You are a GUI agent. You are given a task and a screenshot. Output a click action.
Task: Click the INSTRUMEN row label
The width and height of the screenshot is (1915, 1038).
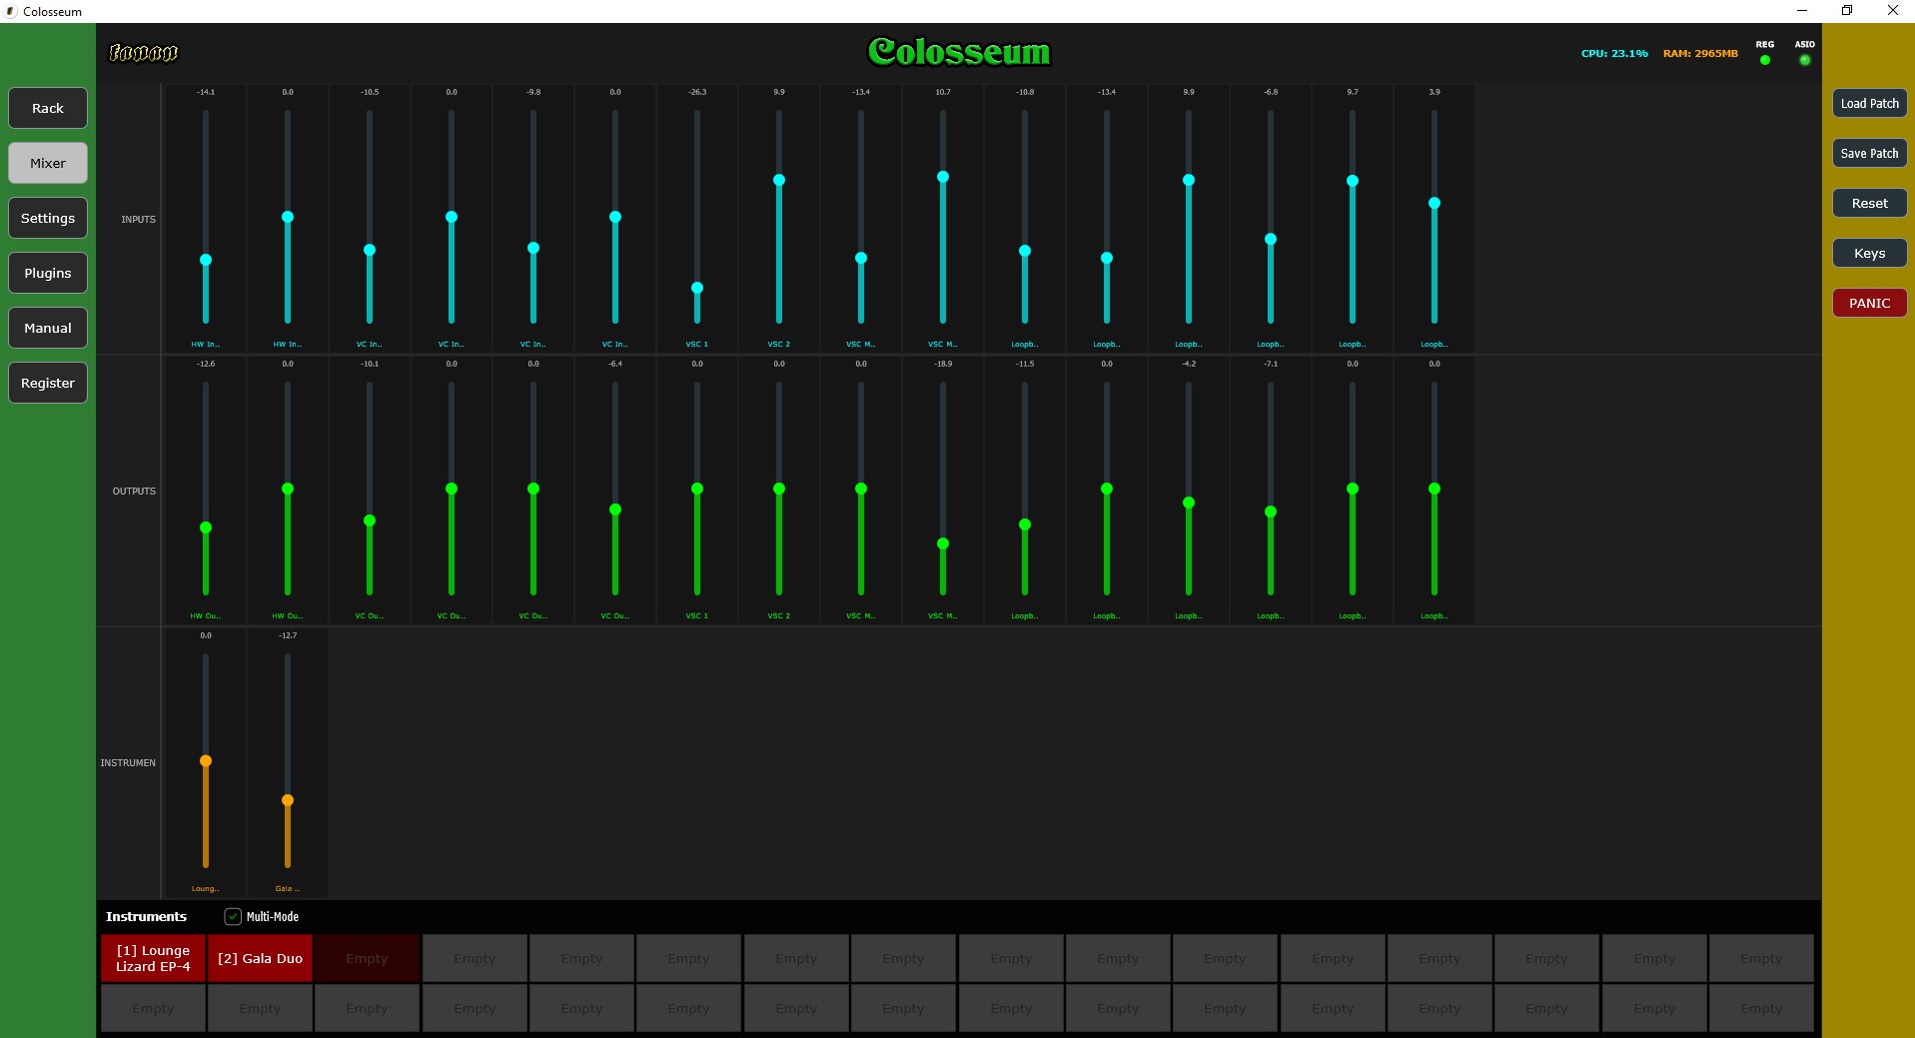click(x=128, y=763)
